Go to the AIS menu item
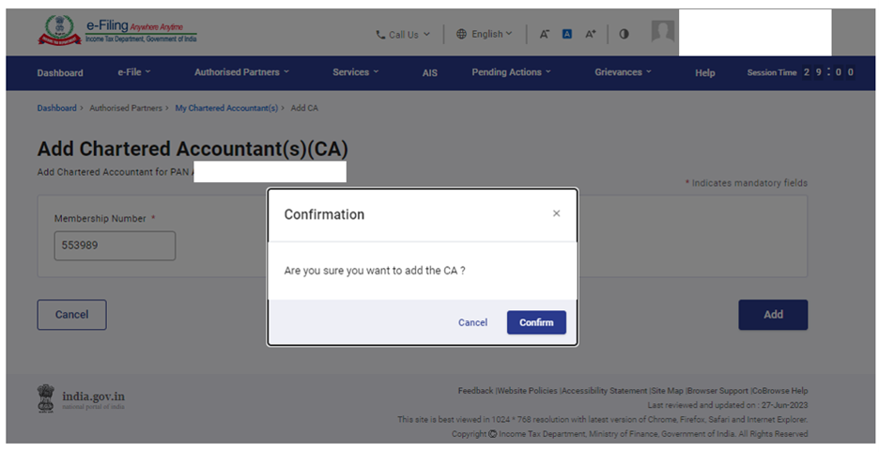Viewport: 879px width, 452px height. click(x=429, y=72)
